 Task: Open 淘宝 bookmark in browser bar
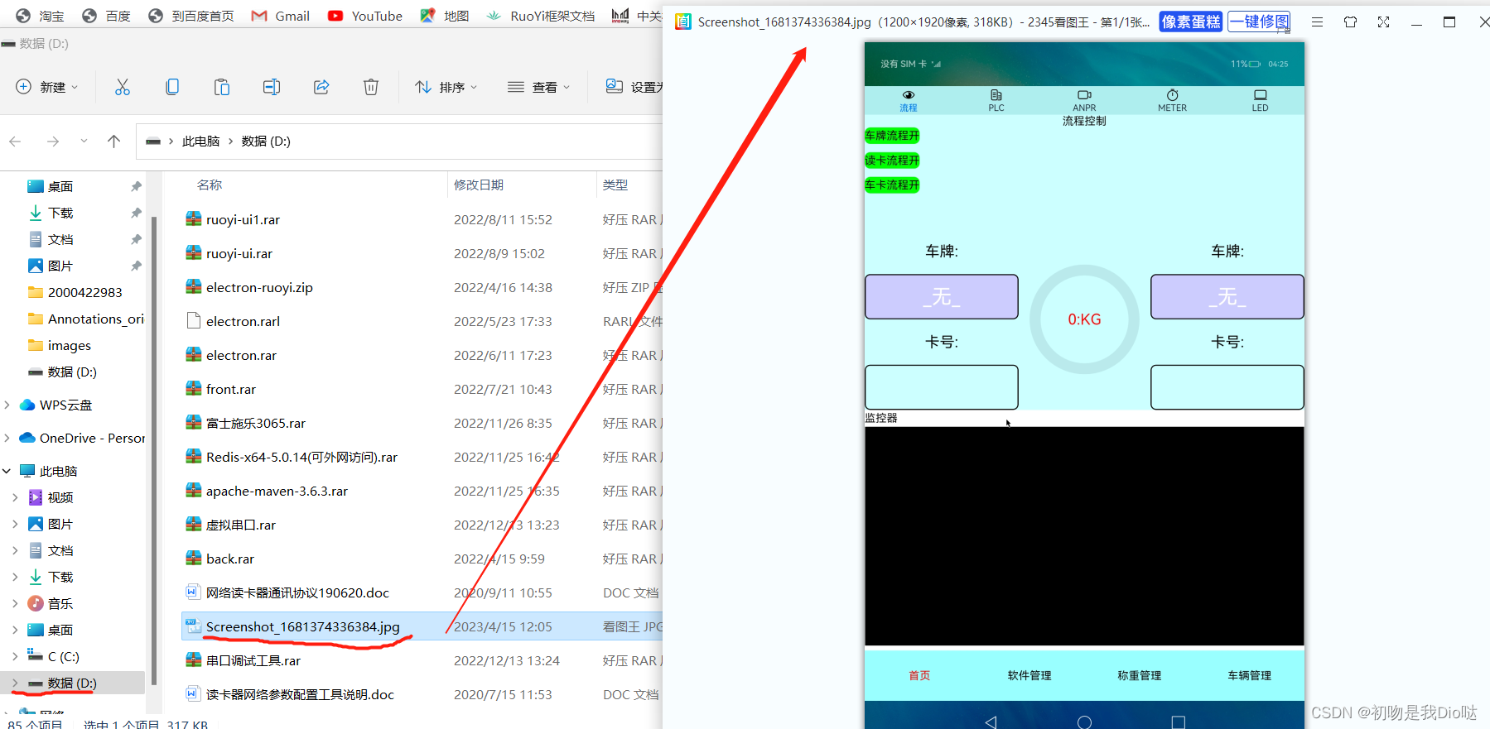pyautogui.click(x=40, y=16)
